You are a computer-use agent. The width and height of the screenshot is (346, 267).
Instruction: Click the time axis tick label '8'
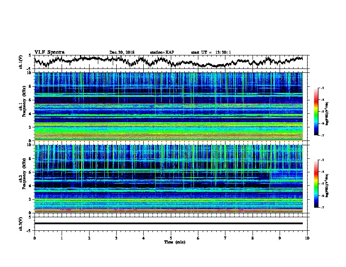[x=253, y=238]
